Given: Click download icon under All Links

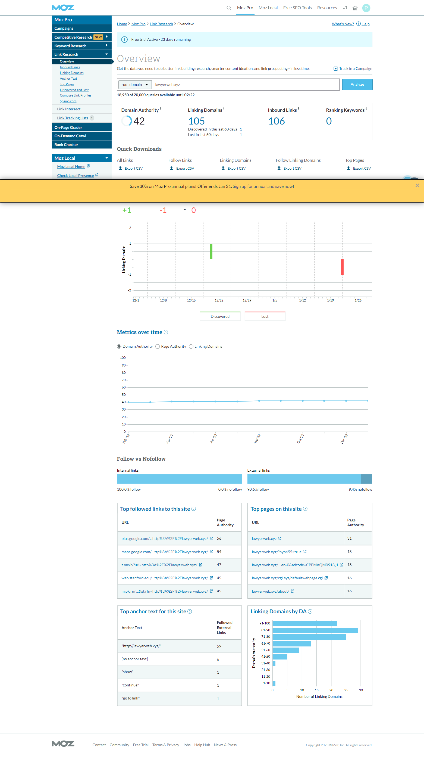Looking at the screenshot, I should 120,168.
